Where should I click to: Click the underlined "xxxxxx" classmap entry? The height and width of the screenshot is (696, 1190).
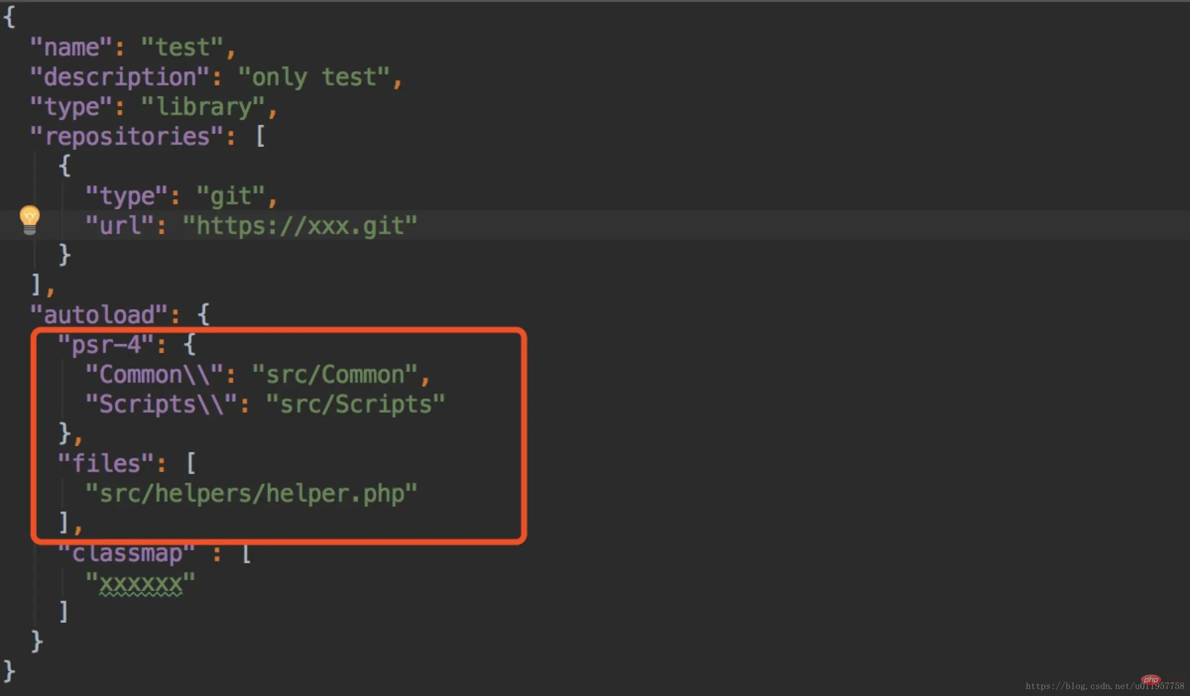pyautogui.click(x=140, y=583)
